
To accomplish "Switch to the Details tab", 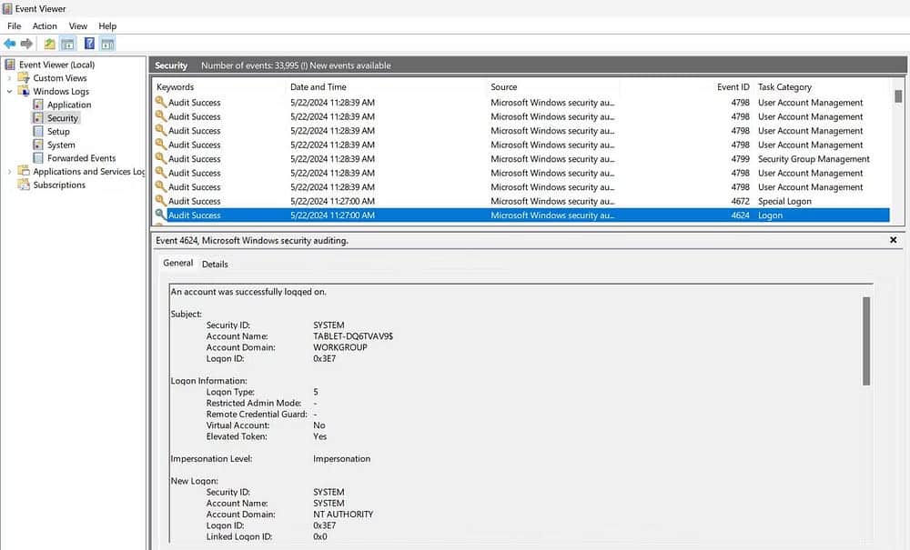I will [215, 264].
